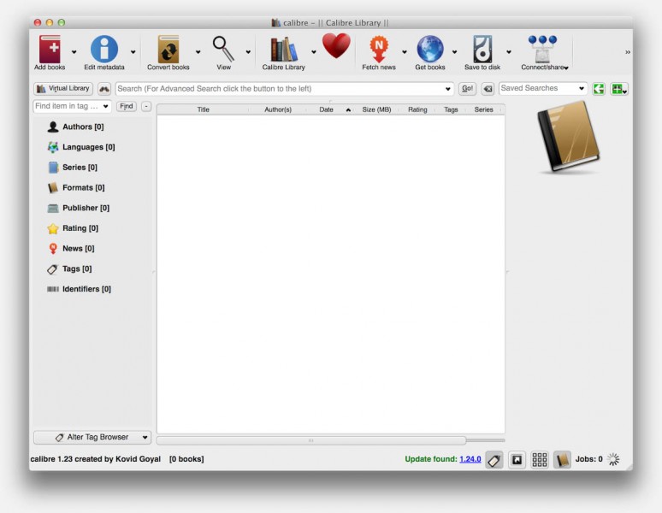
Task: Toggle the Tag Browser status bar icon
Action: click(x=494, y=459)
